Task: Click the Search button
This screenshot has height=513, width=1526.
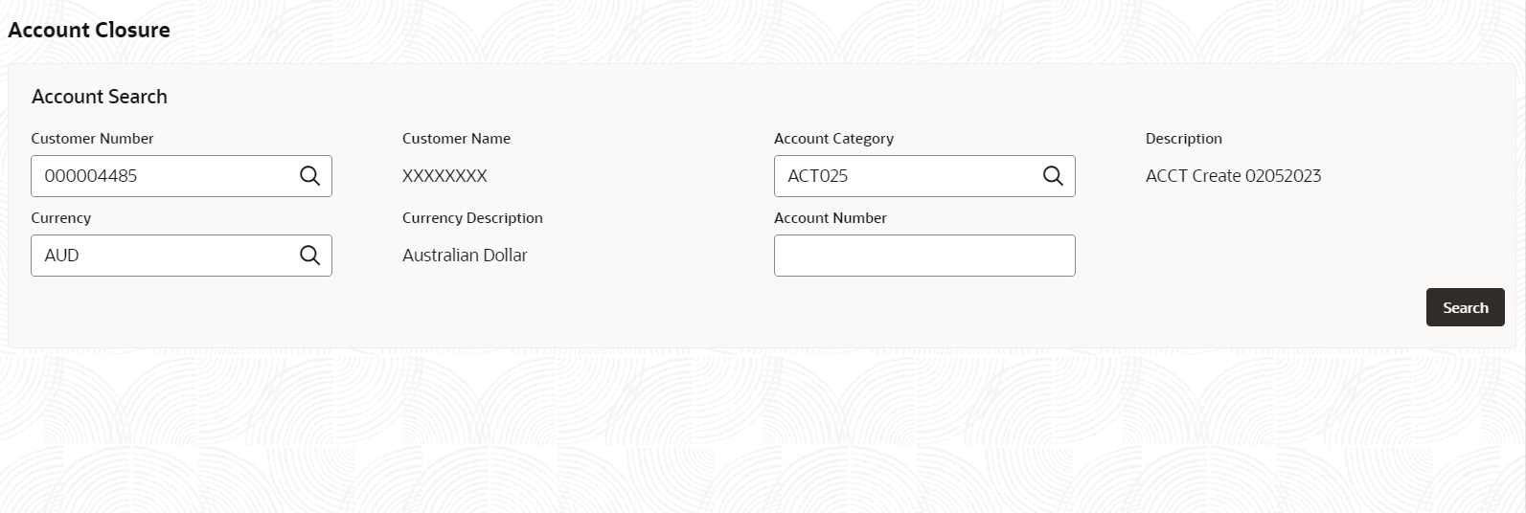Action: [1465, 307]
